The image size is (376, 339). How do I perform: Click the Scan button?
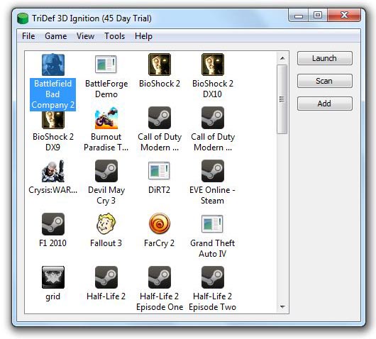[x=325, y=81]
